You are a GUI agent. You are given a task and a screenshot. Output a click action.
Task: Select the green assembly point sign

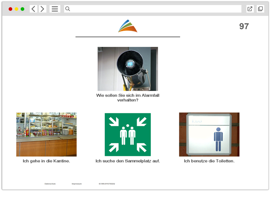point(128,134)
